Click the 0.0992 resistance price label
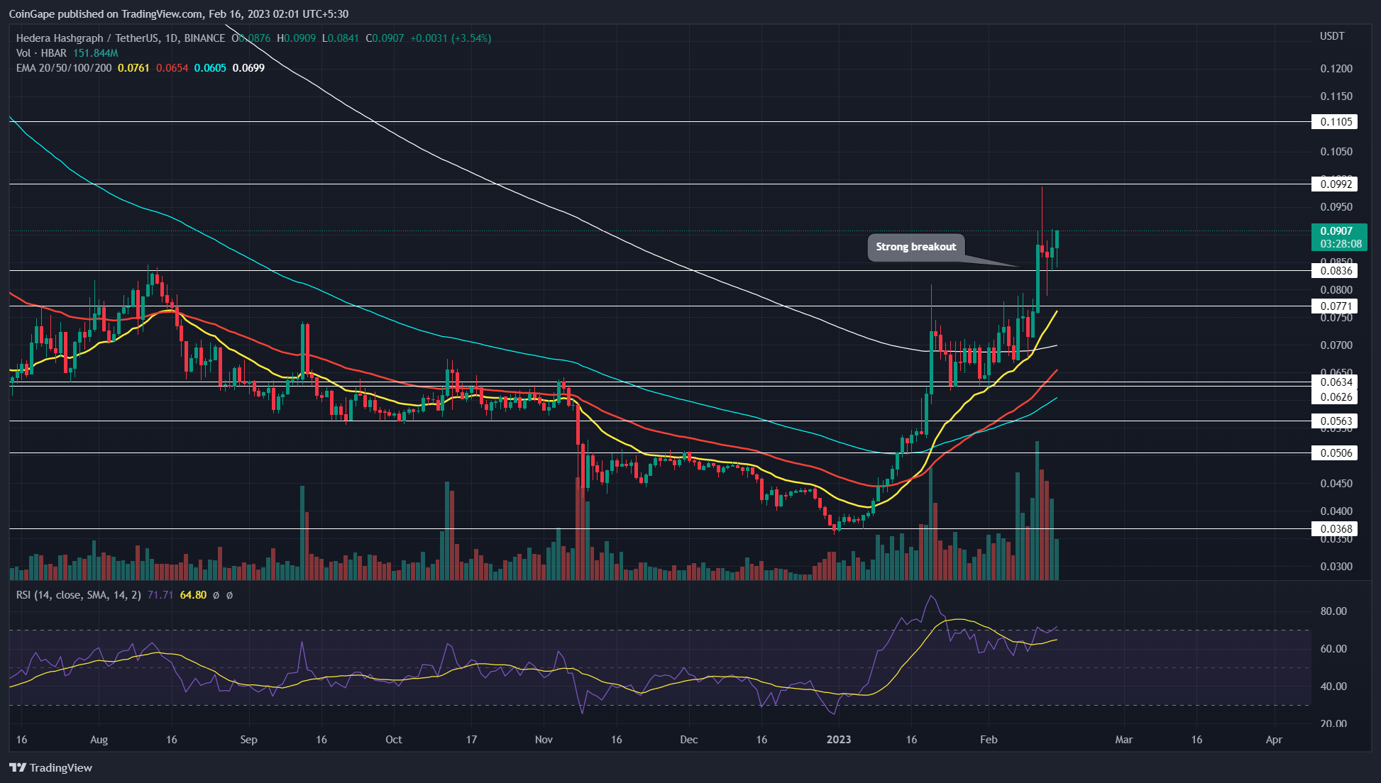The image size is (1381, 783). 1335,184
